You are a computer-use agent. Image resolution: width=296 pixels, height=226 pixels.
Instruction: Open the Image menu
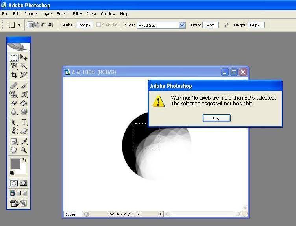[x=31, y=14]
